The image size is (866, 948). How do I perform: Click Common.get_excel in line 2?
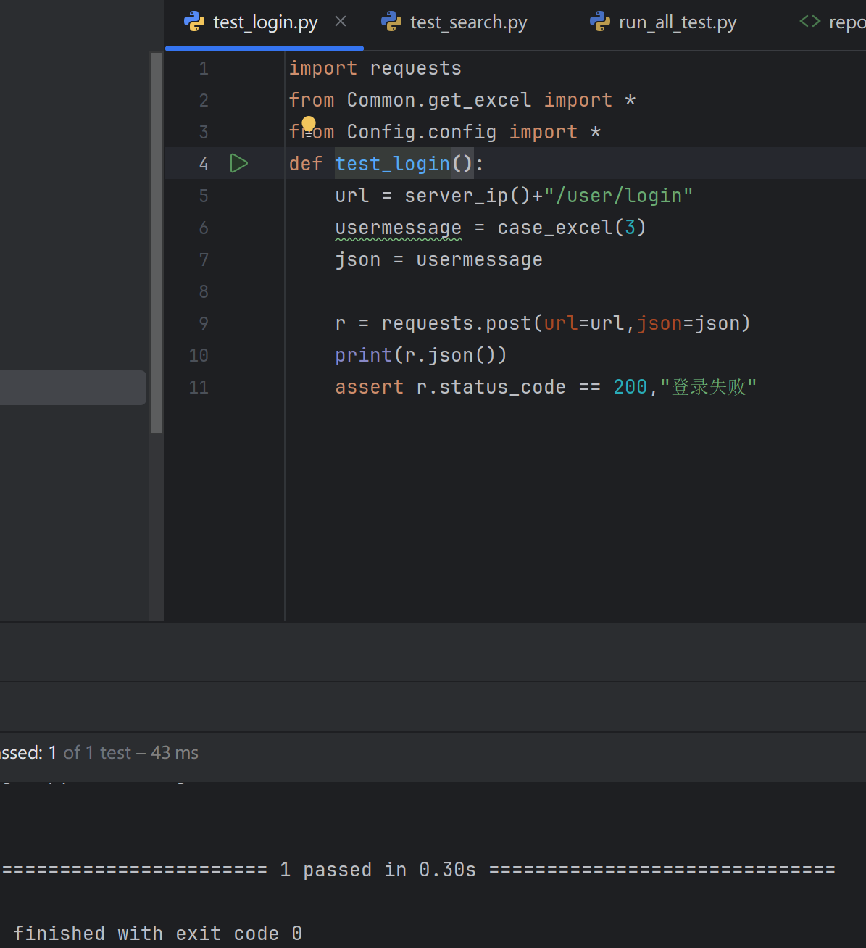[439, 100]
